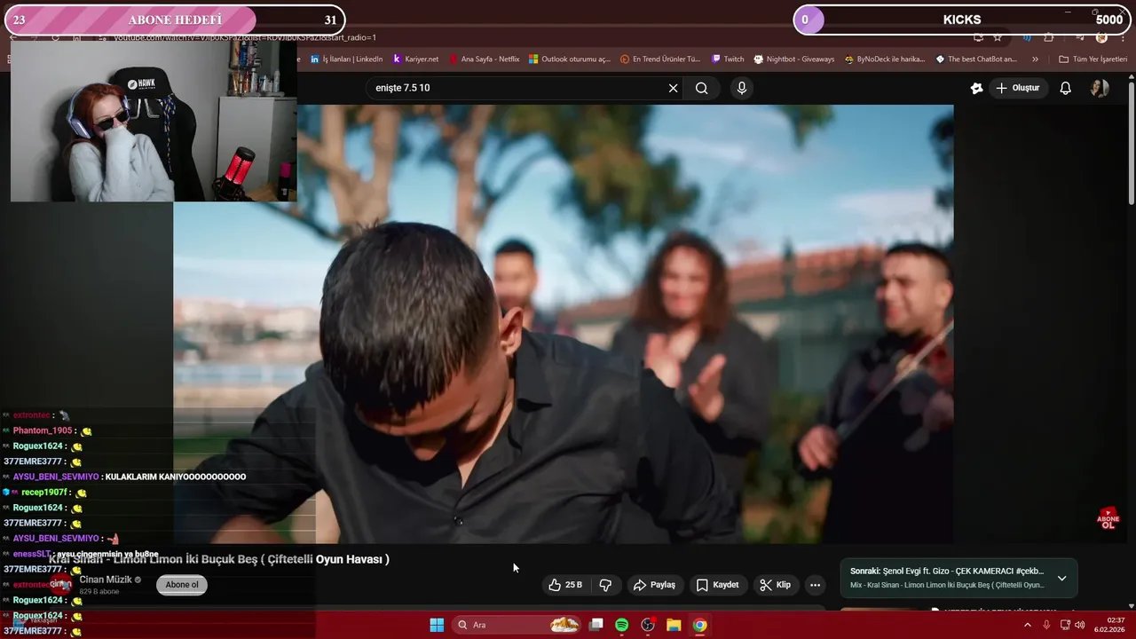1136x639 pixels.
Task: Open 'Tüm Yer İşaretleri' bookmarks folder
Action: tap(1093, 59)
